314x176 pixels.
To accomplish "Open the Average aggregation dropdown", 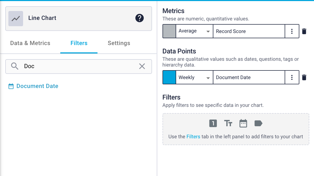I will tap(194, 31).
